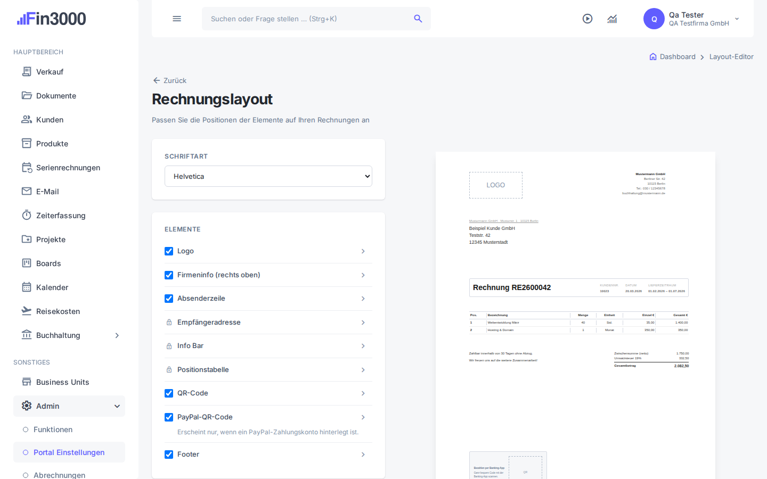The width and height of the screenshot is (767, 479).
Task: Toggle the Footer checkbox
Action: coord(169,455)
